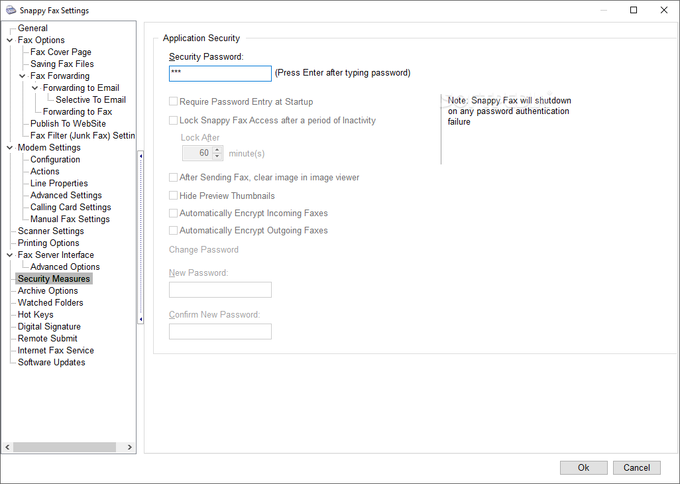Click the New Password field
The width and height of the screenshot is (680, 484).
click(x=220, y=290)
